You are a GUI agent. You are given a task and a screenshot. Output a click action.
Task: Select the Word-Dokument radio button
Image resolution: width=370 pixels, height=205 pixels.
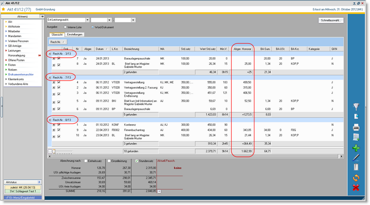92,27
